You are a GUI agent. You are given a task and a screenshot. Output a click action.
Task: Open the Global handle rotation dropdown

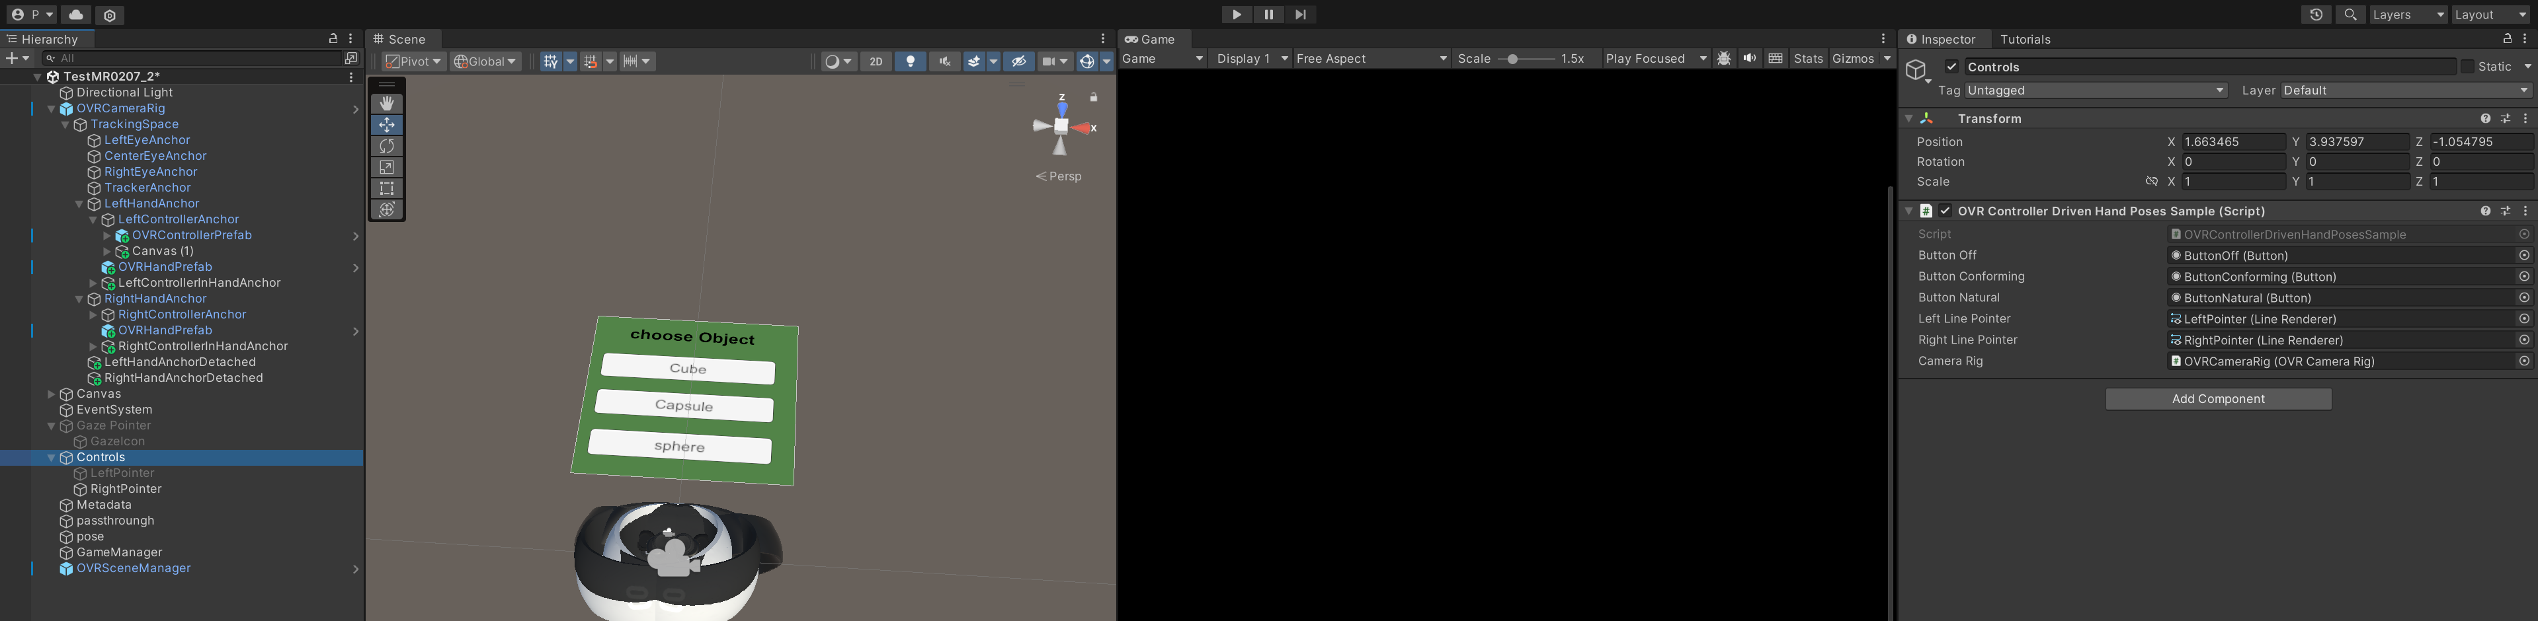coord(486,61)
